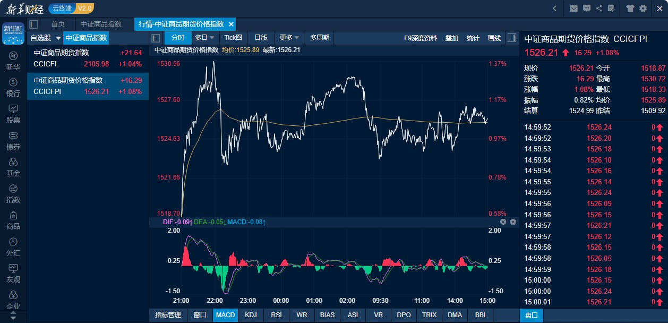Open the 多日 dropdown
The height and width of the screenshot is (323, 668).
pos(204,38)
